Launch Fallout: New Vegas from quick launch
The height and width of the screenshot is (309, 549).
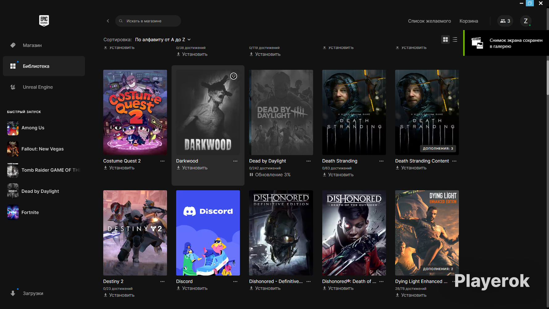point(44,149)
